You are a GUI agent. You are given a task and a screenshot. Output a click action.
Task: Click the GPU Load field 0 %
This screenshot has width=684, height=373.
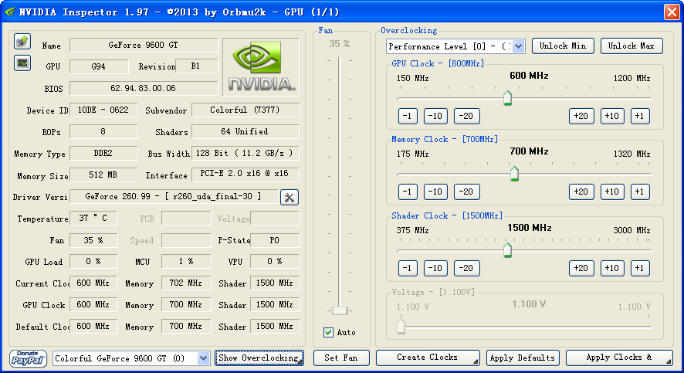point(93,261)
